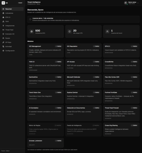Viewport: 142px width, 153px height.
Task: Click the TENANT badge
Action: [20, 3]
